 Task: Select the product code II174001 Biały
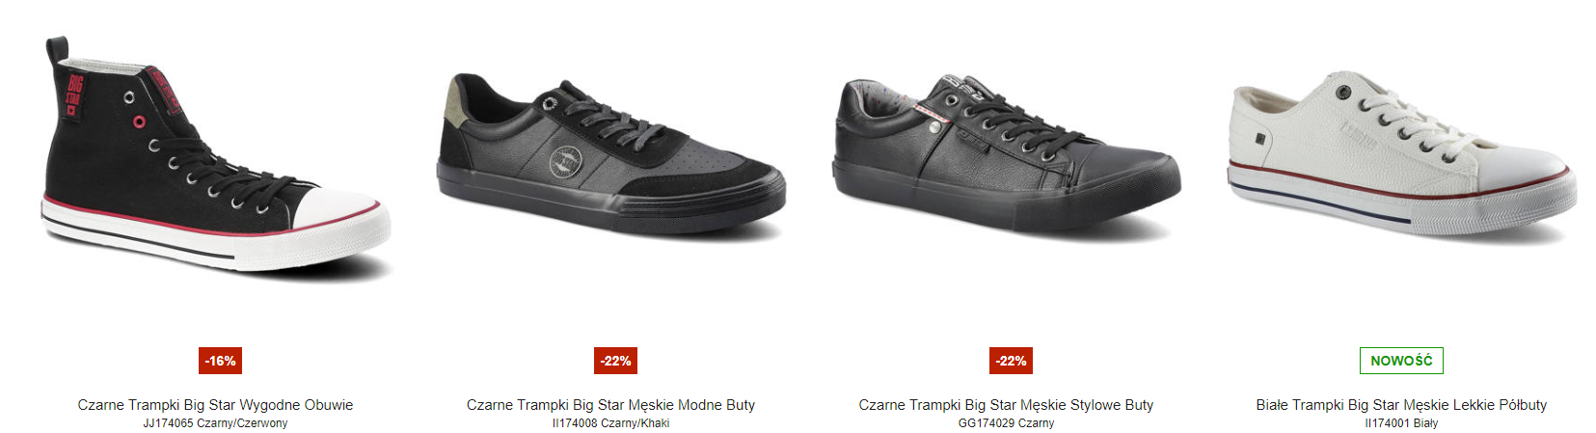(x=1401, y=423)
